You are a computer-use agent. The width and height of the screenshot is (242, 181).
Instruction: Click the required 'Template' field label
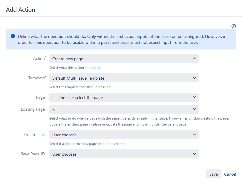tap(37, 78)
